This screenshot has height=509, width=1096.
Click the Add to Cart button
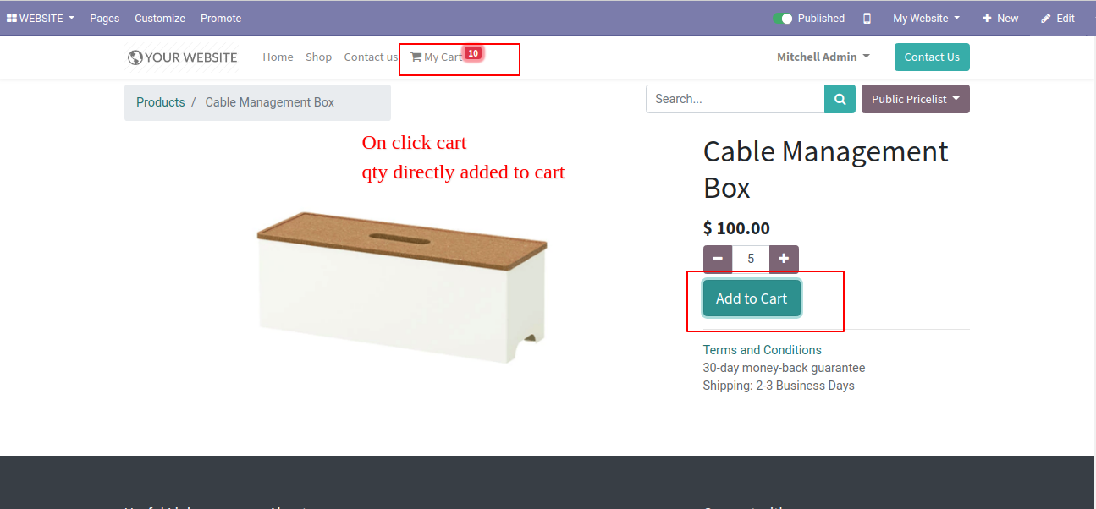[x=752, y=298]
